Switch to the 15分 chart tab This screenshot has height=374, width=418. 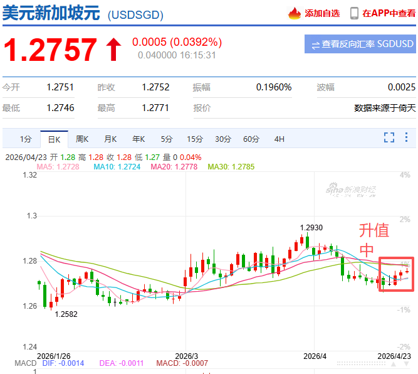(195, 139)
